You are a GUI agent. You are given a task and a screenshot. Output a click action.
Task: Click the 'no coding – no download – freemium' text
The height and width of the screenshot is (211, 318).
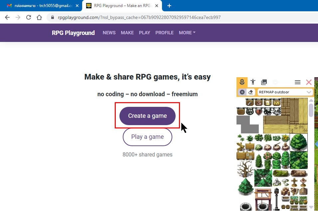pos(147,94)
